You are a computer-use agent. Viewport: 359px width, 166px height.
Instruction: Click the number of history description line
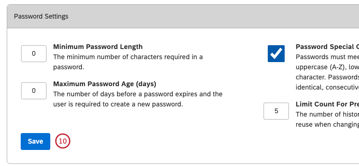click(x=327, y=114)
